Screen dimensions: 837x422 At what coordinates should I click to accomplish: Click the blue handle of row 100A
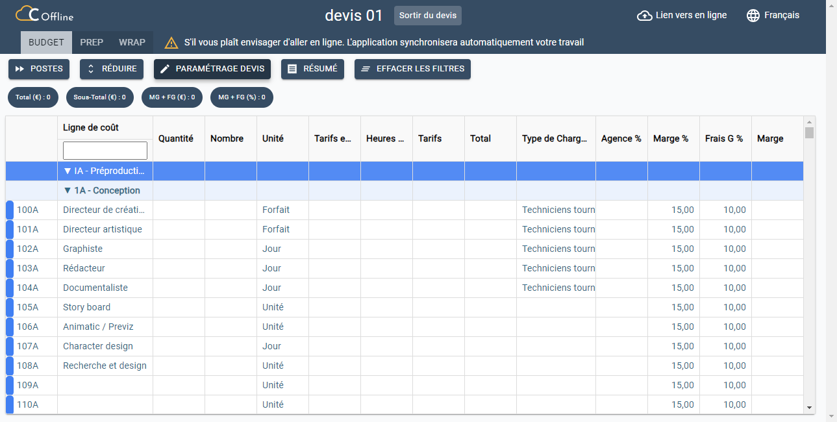coord(9,210)
